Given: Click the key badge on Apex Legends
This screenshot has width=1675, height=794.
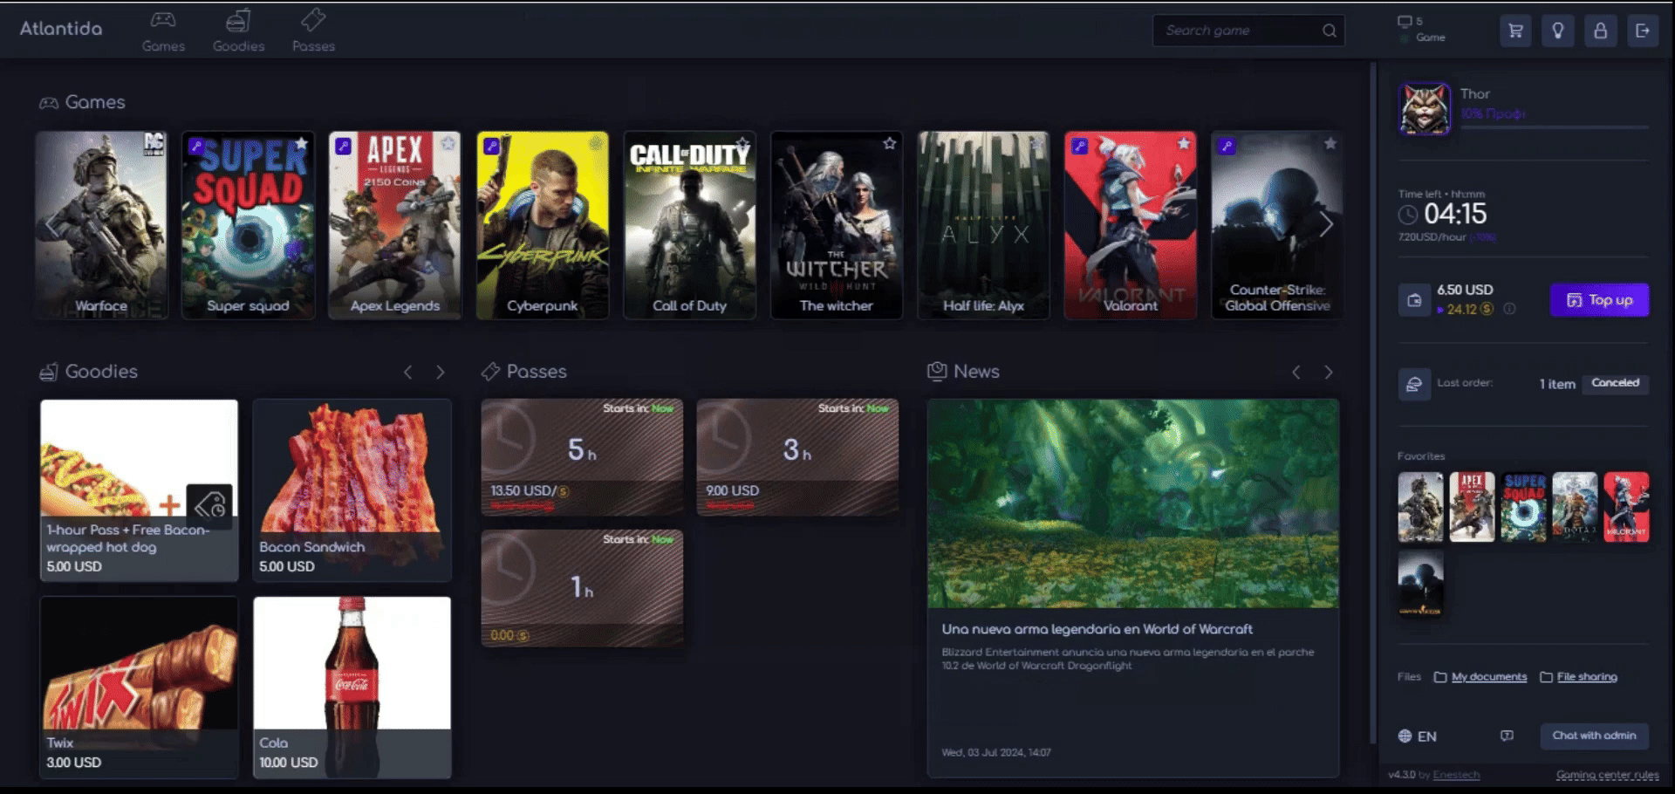Looking at the screenshot, I should pos(344,146).
